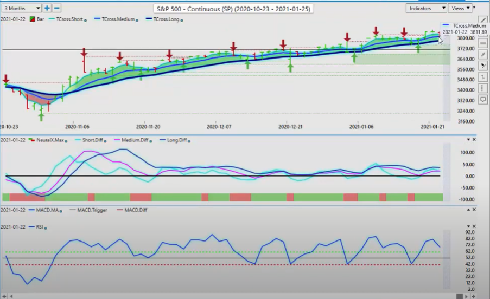Image resolution: width=490 pixels, height=299 pixels.
Task: Close the RSI indicator panel
Action: click(x=474, y=226)
